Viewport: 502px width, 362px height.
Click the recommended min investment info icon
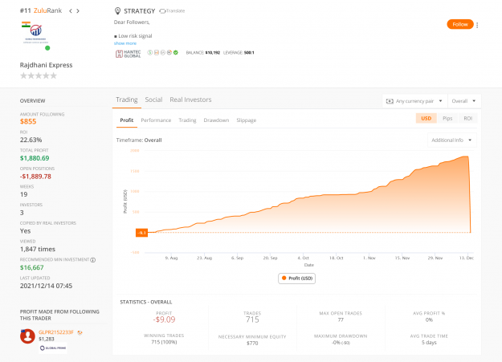tap(93, 260)
